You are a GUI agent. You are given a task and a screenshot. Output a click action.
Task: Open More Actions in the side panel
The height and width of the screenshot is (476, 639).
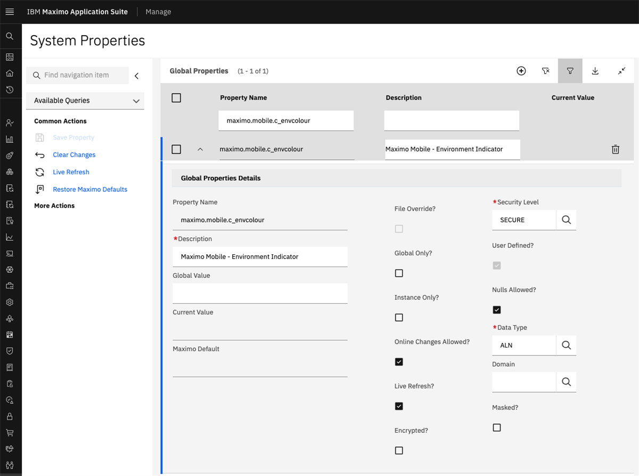pos(54,206)
